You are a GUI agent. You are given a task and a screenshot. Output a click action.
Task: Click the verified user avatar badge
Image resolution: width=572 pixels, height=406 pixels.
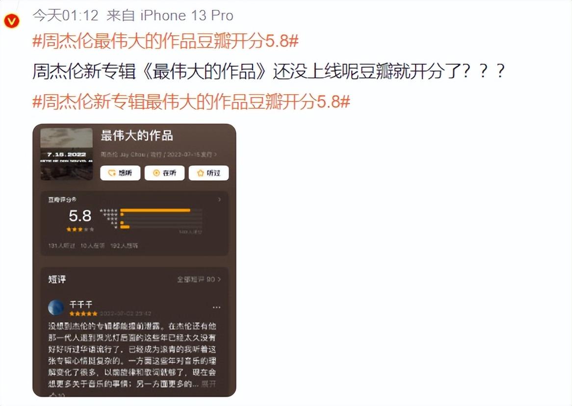point(11,21)
